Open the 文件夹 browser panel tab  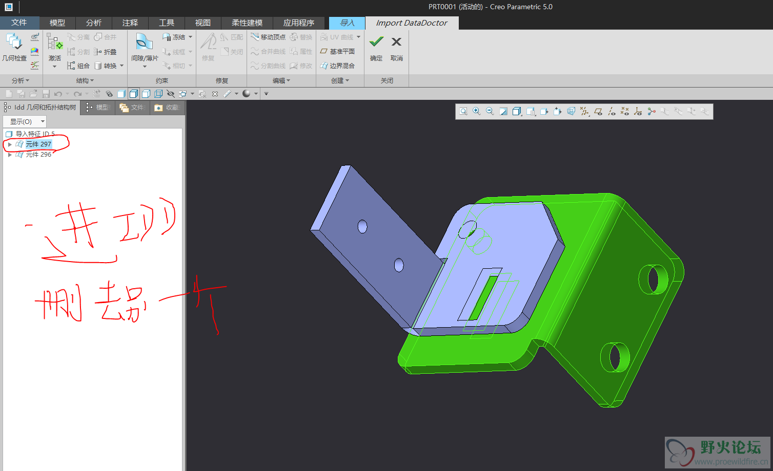point(132,107)
